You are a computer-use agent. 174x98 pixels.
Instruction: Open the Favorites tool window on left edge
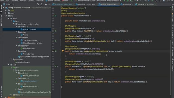pyautogui.click(x=1, y=91)
